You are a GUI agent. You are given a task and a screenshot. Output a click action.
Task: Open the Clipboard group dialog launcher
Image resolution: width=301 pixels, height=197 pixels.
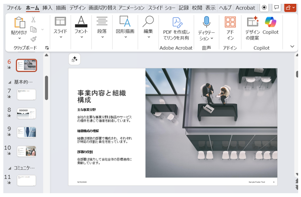pos(47,48)
